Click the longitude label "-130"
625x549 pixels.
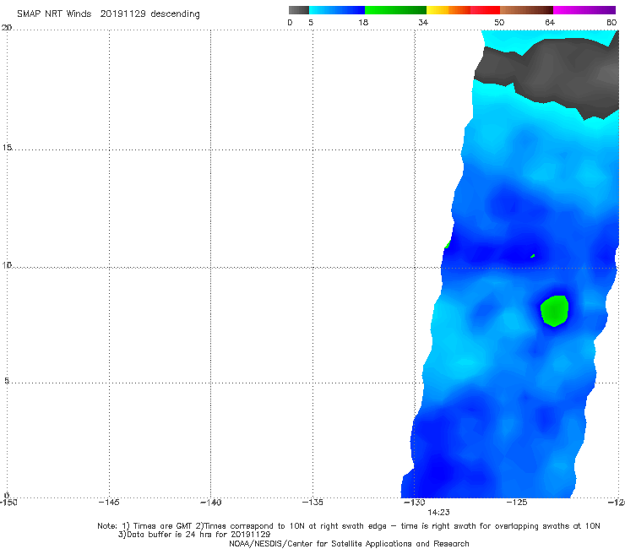pyautogui.click(x=415, y=503)
